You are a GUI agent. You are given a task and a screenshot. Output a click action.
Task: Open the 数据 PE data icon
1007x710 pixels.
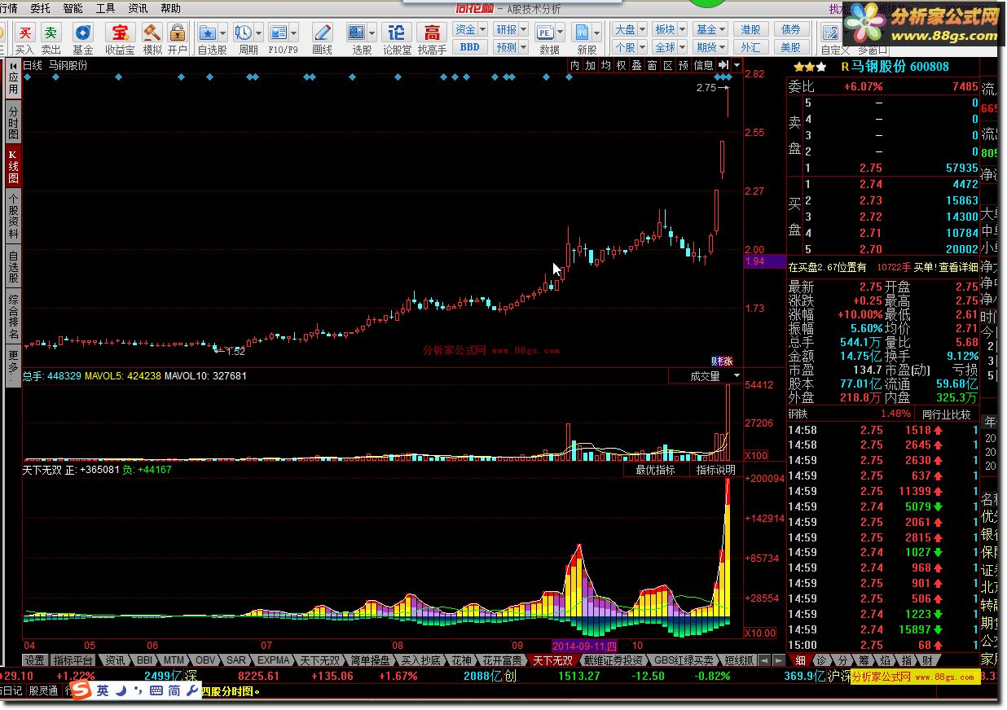544,33
